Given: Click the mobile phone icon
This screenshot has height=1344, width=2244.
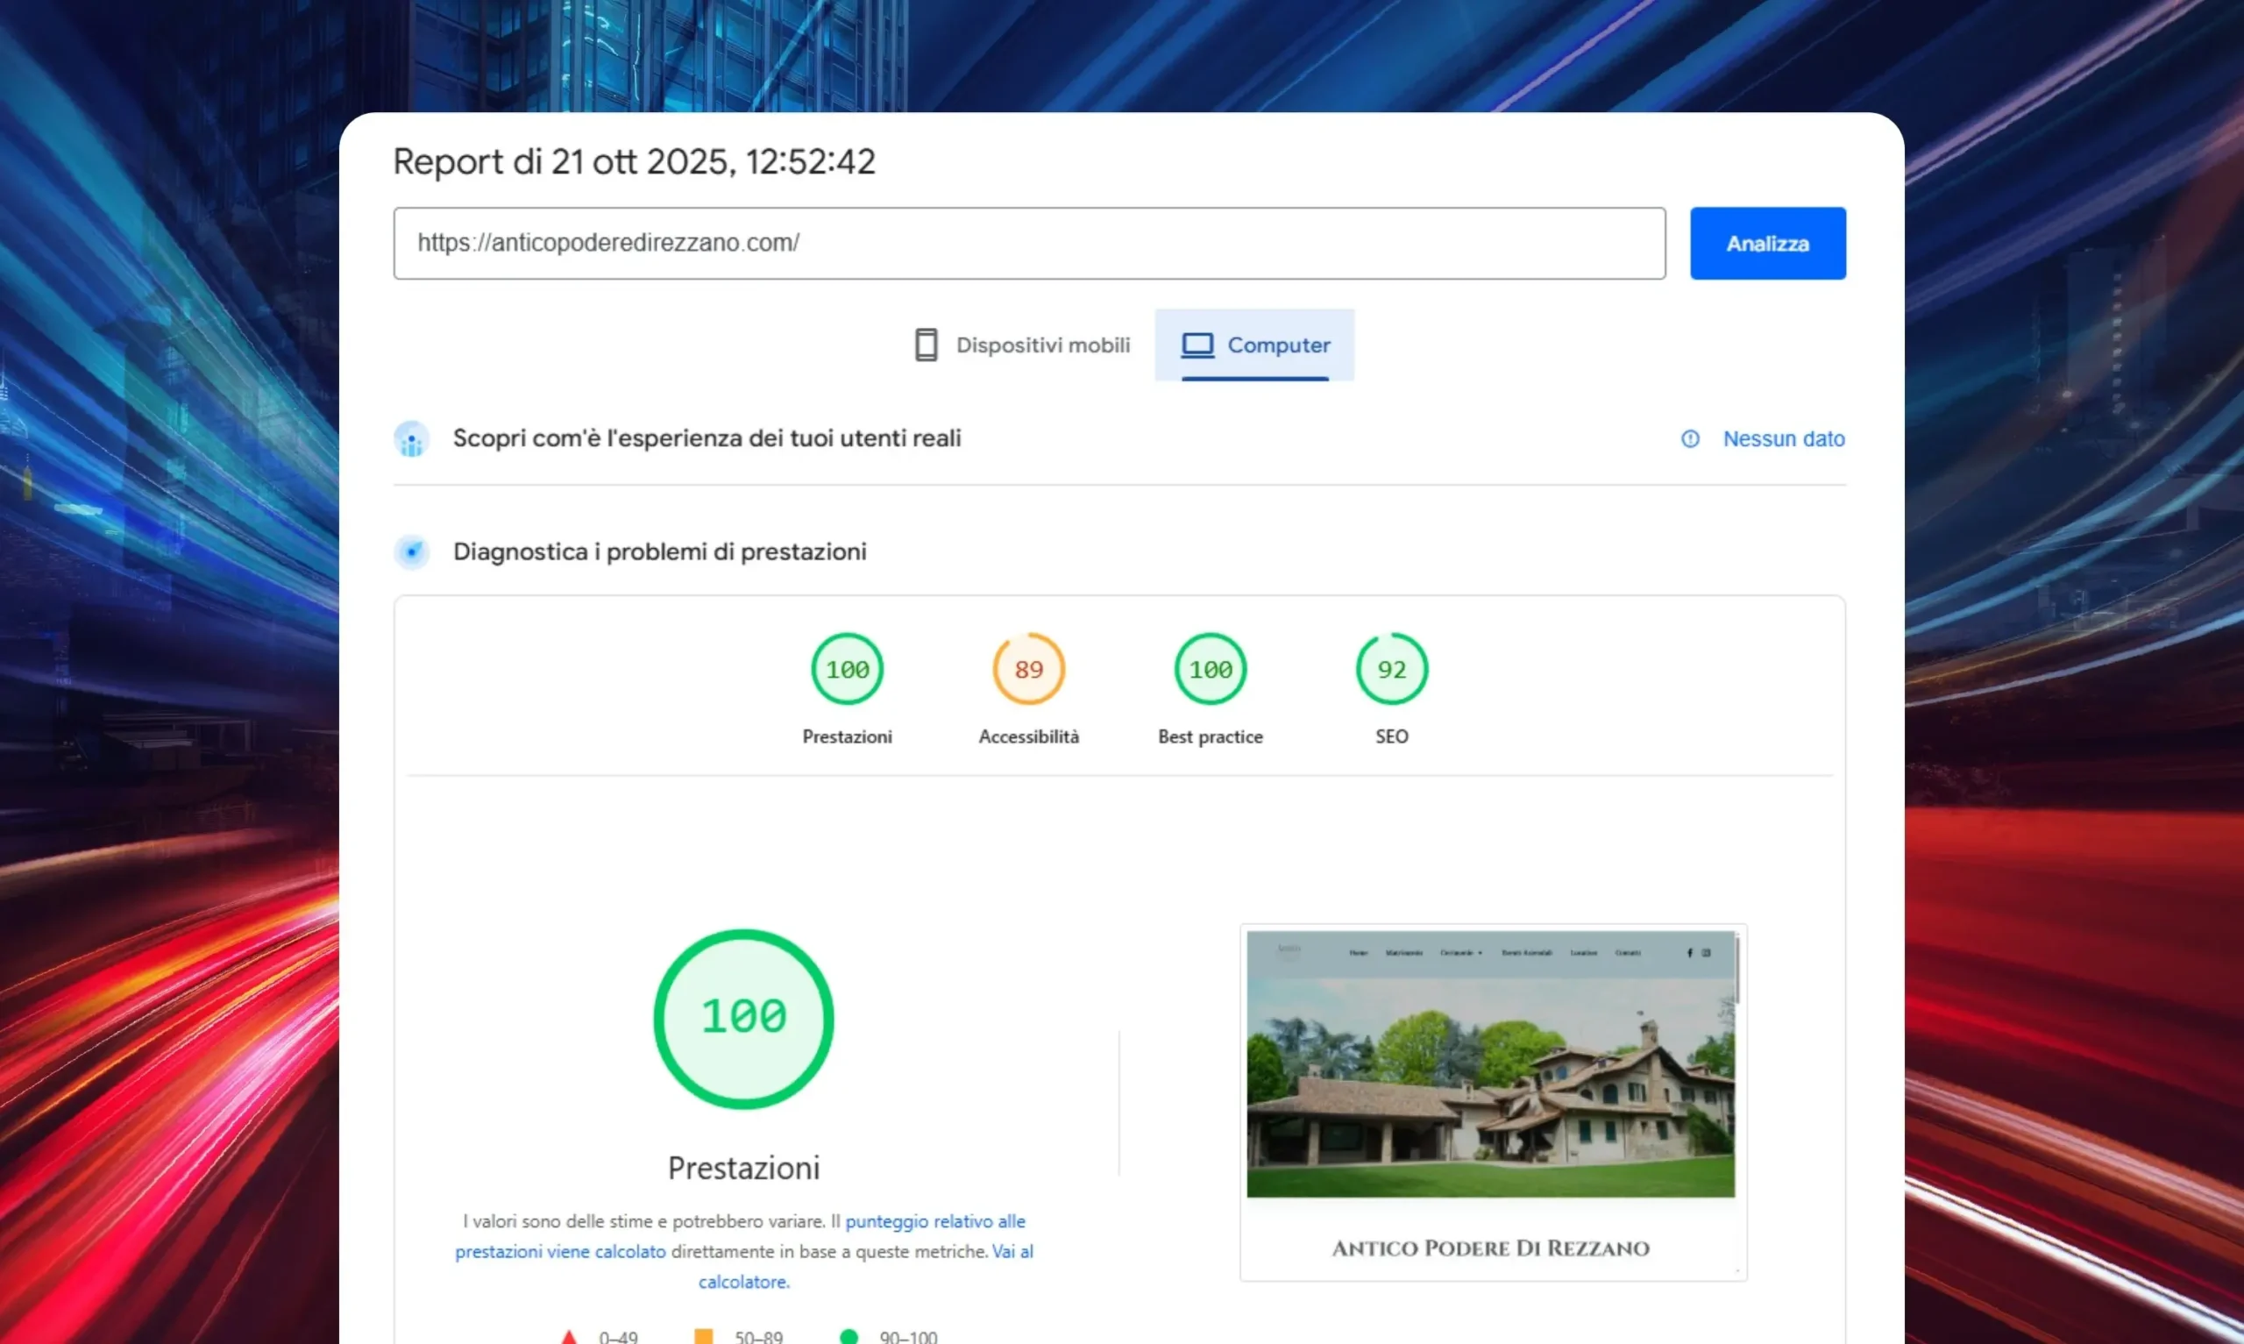Looking at the screenshot, I should pos(925,345).
